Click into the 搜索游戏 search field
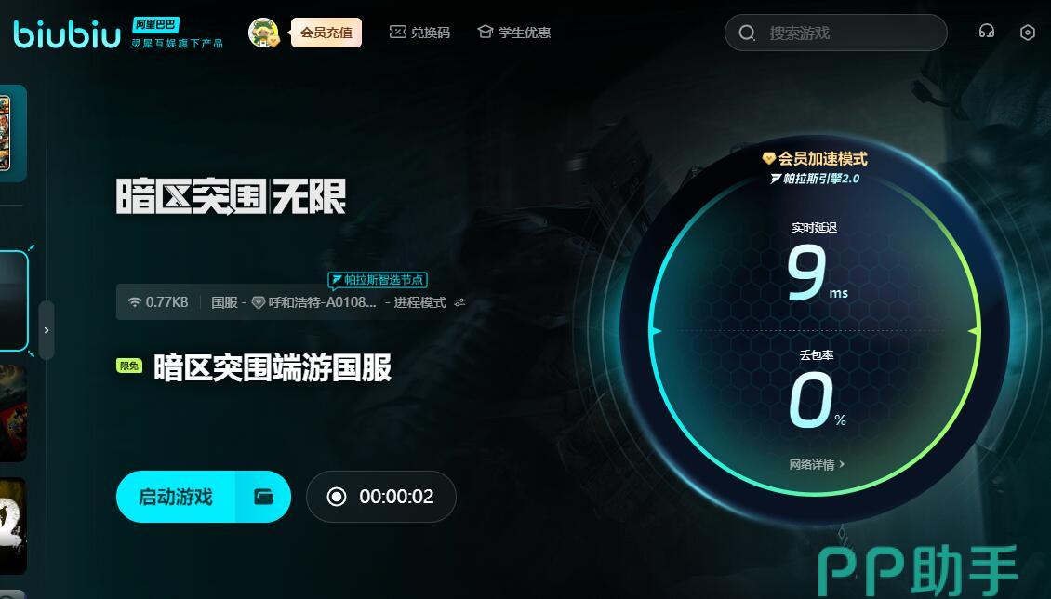 (836, 33)
